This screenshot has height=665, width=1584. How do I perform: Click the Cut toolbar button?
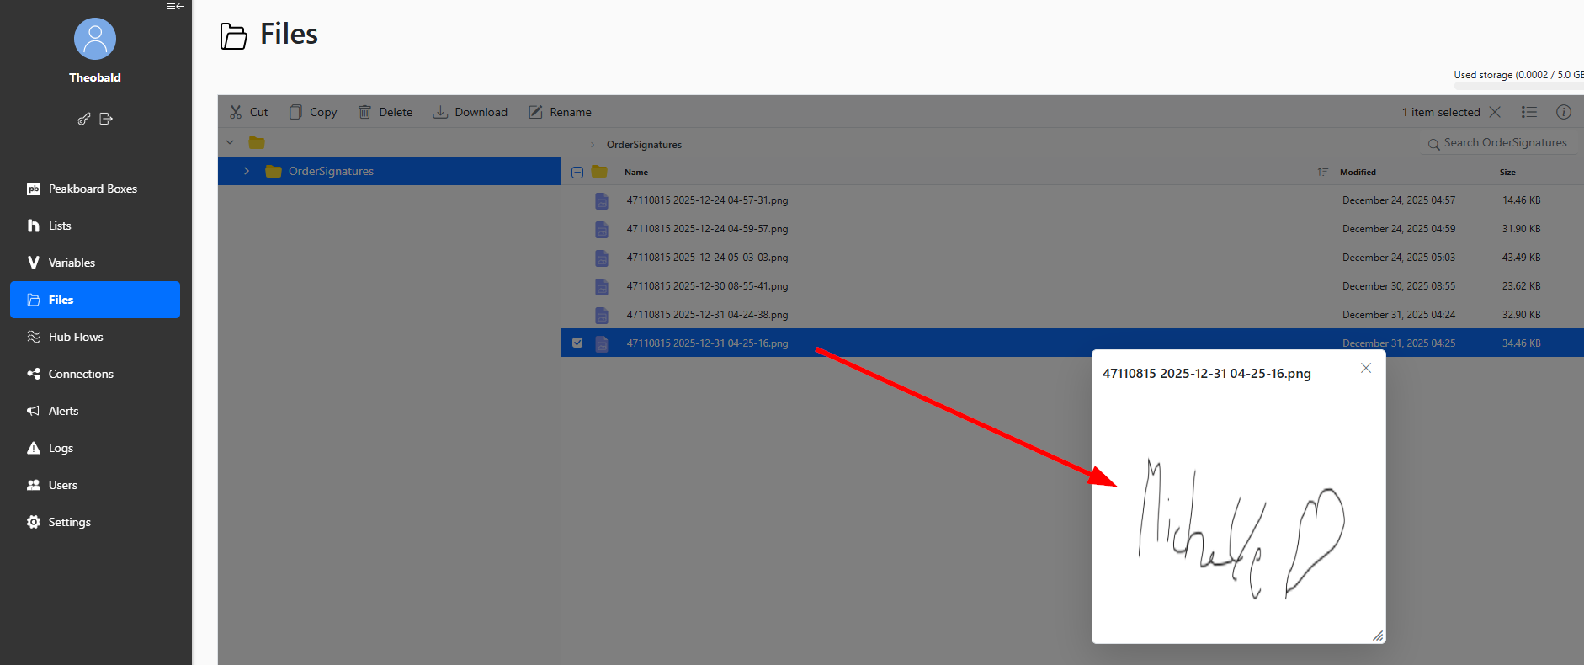click(x=248, y=112)
